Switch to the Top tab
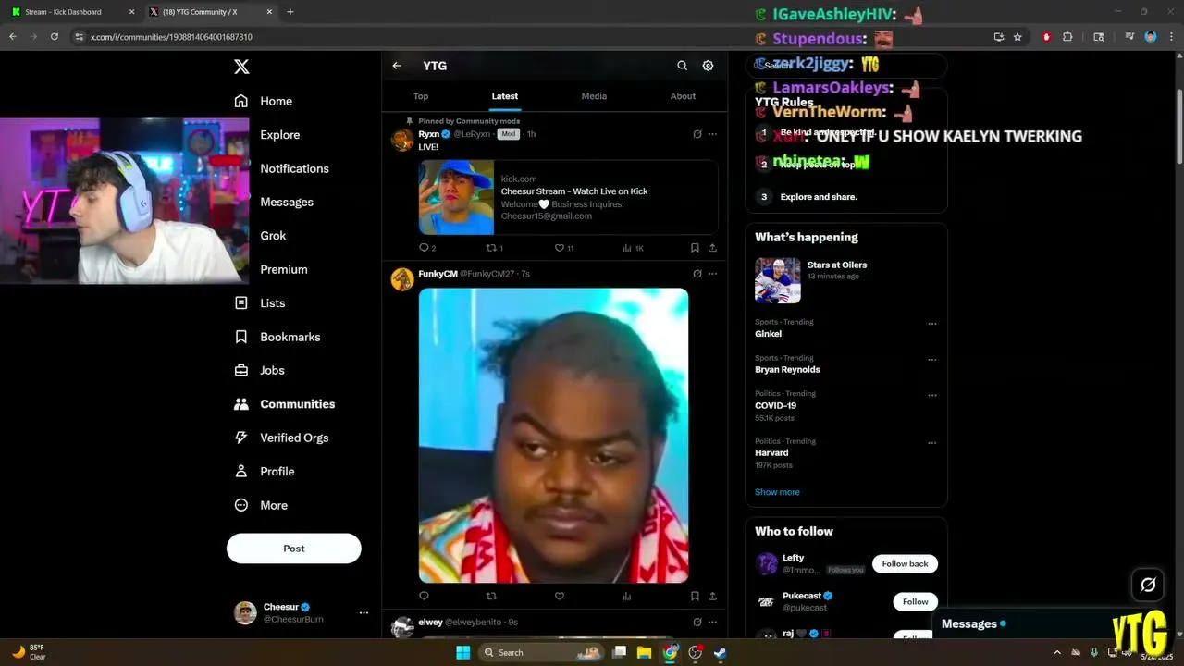The height and width of the screenshot is (666, 1184). coord(421,96)
